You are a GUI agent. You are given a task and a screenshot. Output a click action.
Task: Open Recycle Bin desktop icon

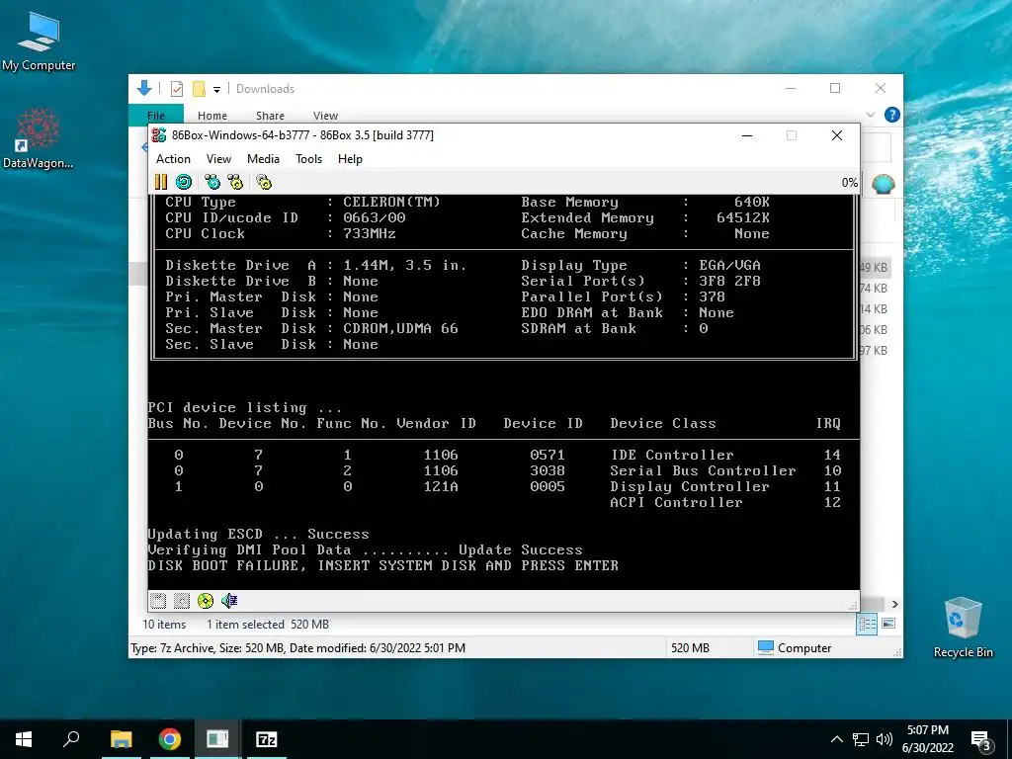click(963, 628)
